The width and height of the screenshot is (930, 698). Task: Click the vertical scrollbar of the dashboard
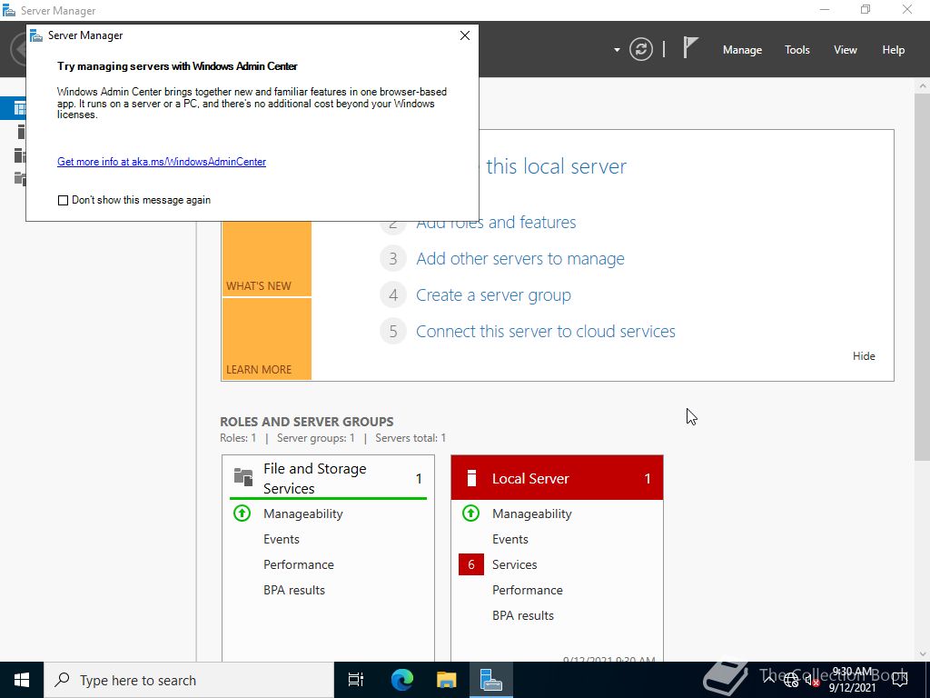[923, 276]
